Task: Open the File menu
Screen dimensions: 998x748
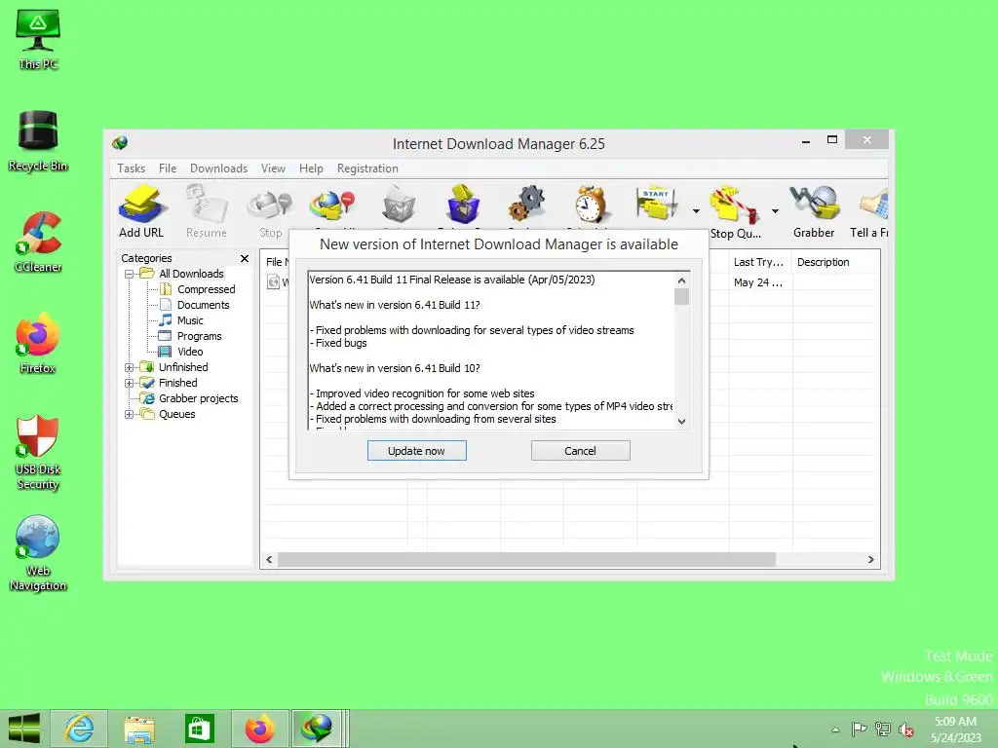Action: tap(168, 168)
